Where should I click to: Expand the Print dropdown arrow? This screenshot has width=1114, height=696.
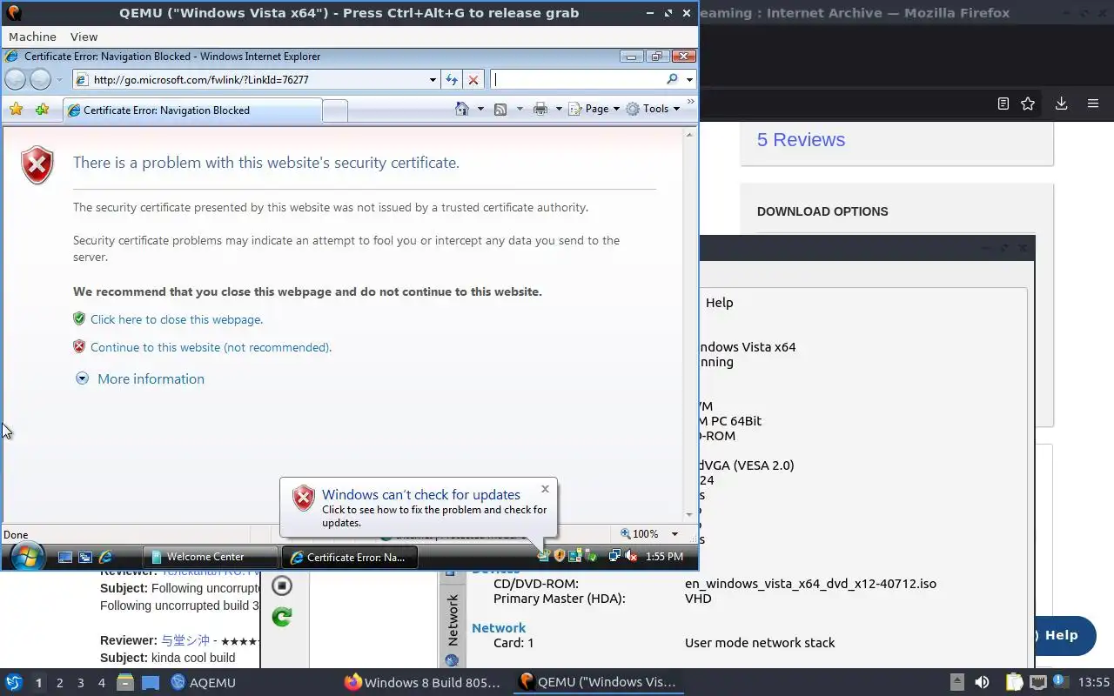[559, 110]
